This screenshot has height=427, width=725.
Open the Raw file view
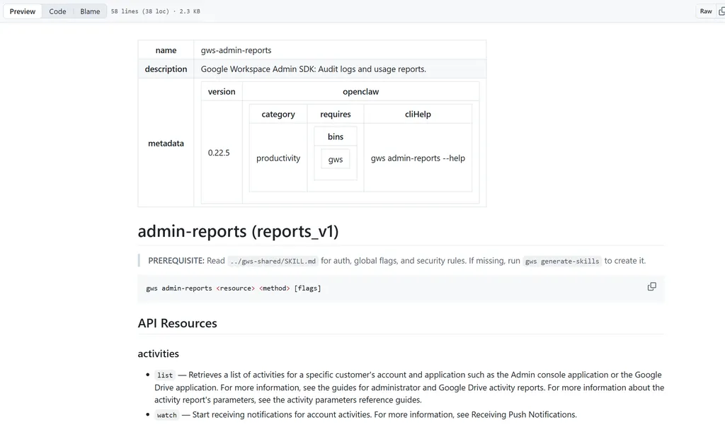coord(706,11)
